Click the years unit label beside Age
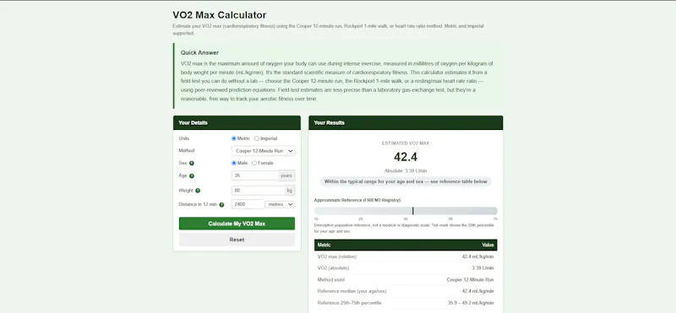The height and width of the screenshot is (313, 676). (x=286, y=175)
